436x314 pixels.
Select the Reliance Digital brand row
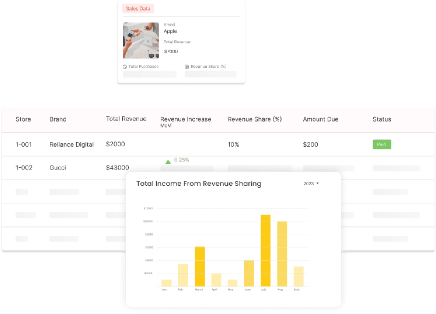point(72,144)
